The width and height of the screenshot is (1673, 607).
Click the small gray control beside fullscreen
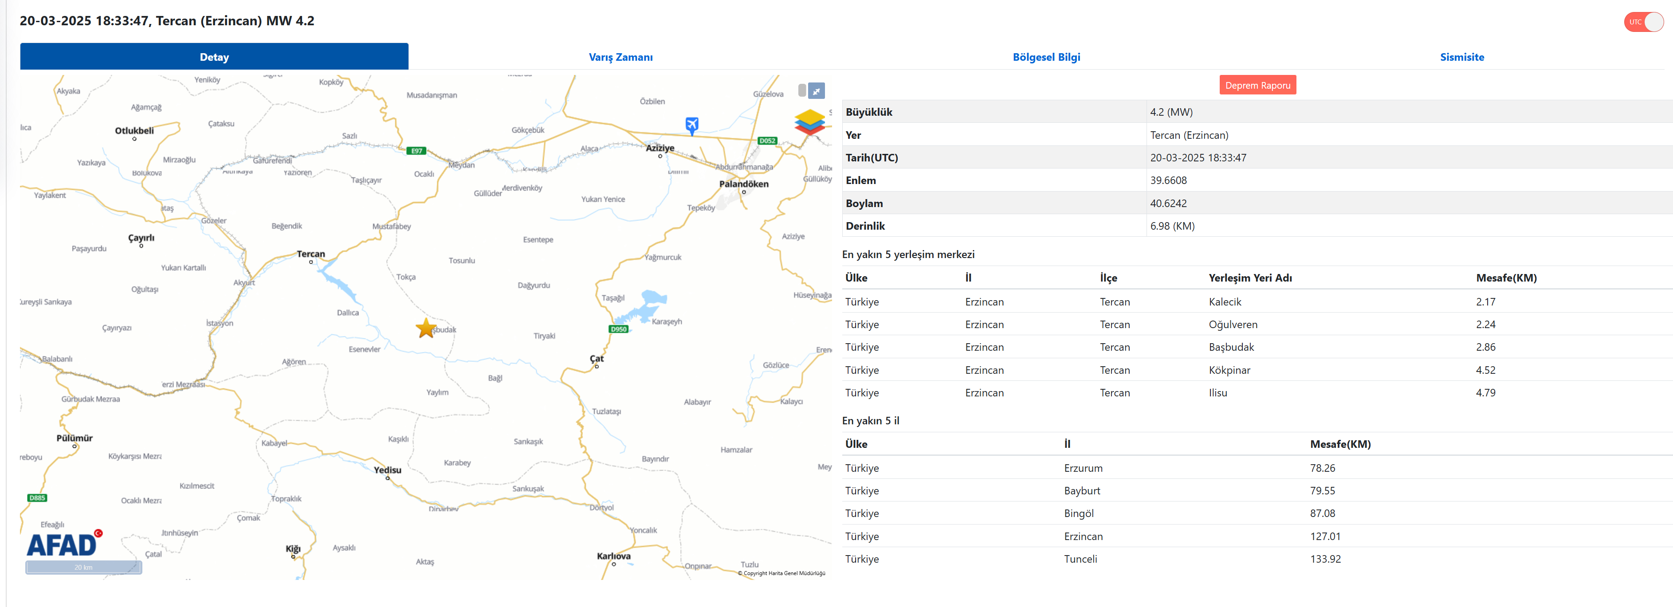click(x=802, y=90)
